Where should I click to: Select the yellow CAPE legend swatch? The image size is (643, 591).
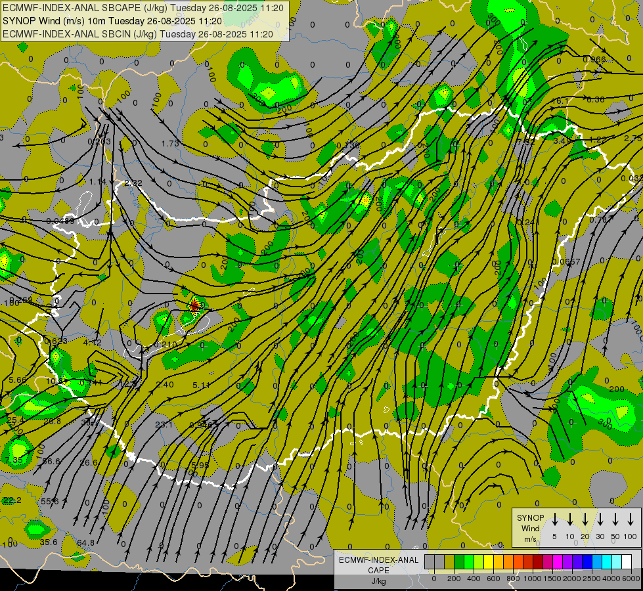[489, 561]
